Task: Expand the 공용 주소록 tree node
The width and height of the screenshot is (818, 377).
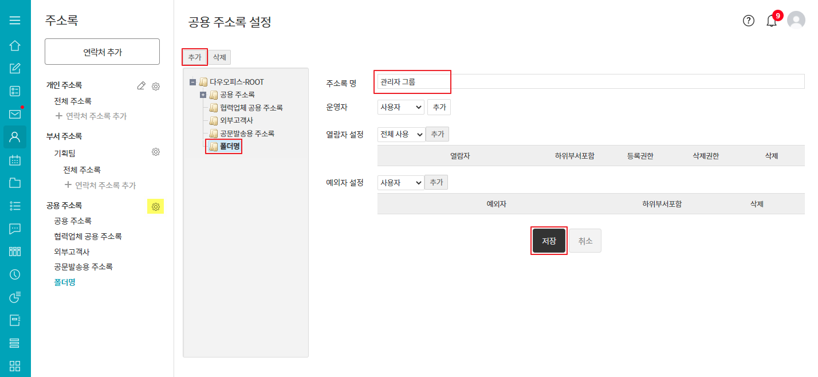Action: tap(203, 95)
